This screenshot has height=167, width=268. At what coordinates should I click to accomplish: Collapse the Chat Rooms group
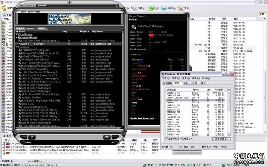pos(16,34)
